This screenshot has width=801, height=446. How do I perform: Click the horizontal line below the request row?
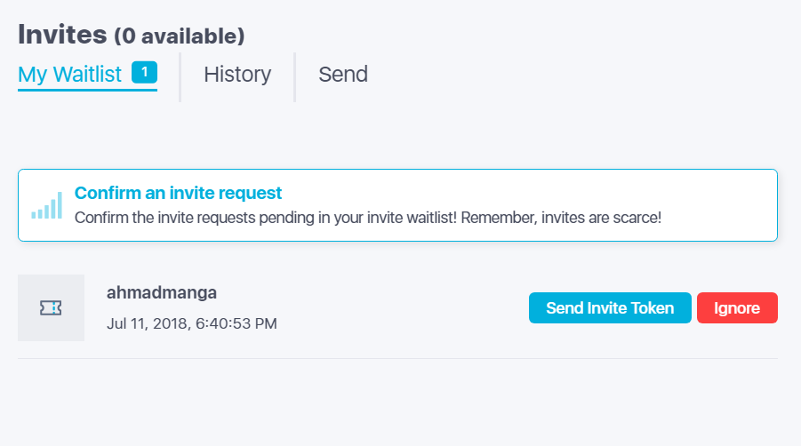pos(397,358)
